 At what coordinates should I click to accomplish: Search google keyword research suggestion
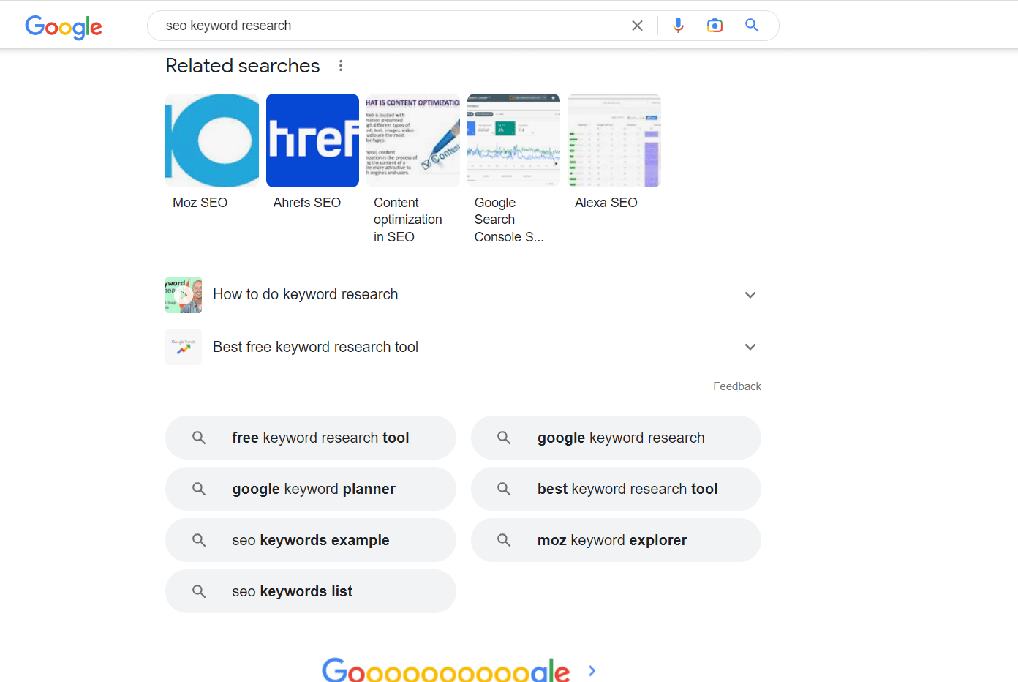[616, 438]
